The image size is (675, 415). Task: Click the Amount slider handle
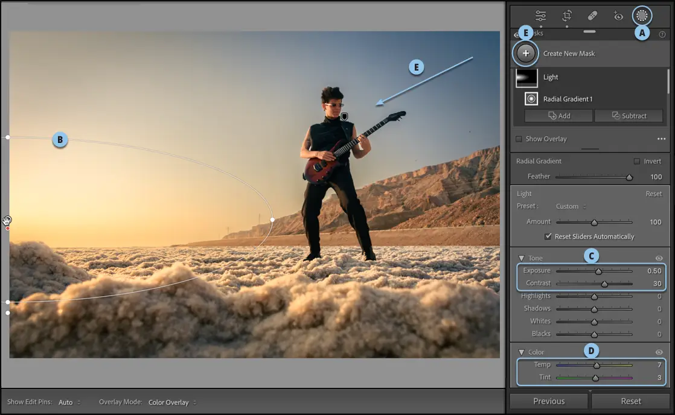pyautogui.click(x=594, y=223)
